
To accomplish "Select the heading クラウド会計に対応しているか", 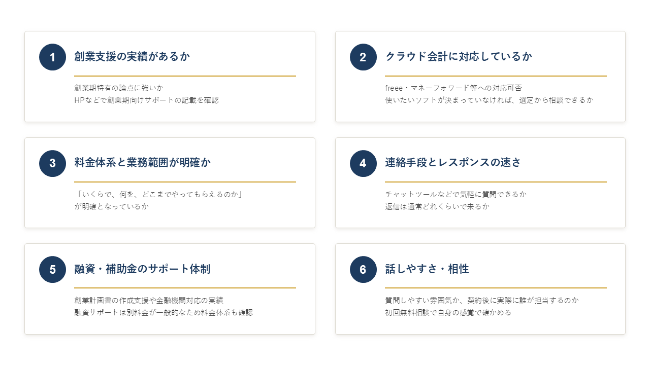I will pyautogui.click(x=459, y=56).
